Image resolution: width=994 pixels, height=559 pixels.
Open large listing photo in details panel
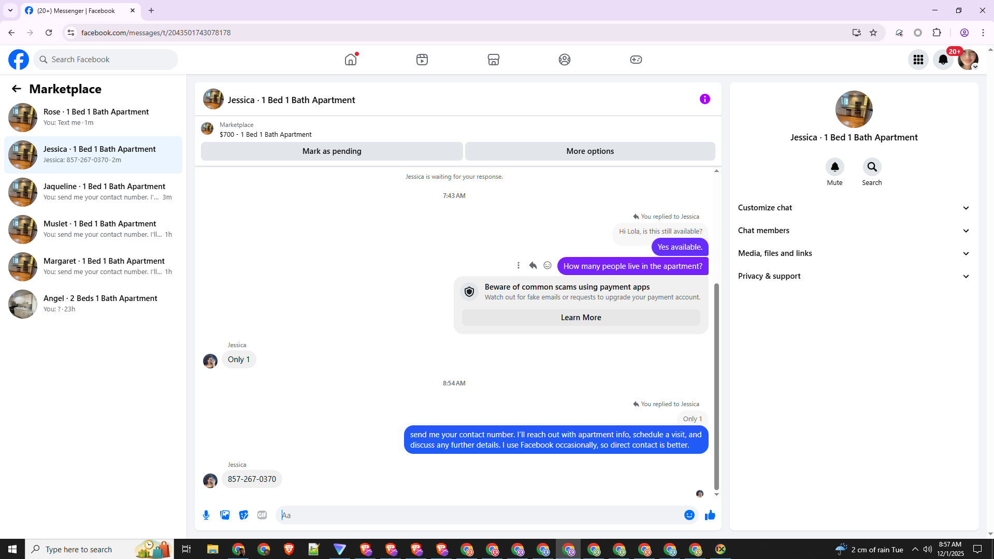point(854,109)
